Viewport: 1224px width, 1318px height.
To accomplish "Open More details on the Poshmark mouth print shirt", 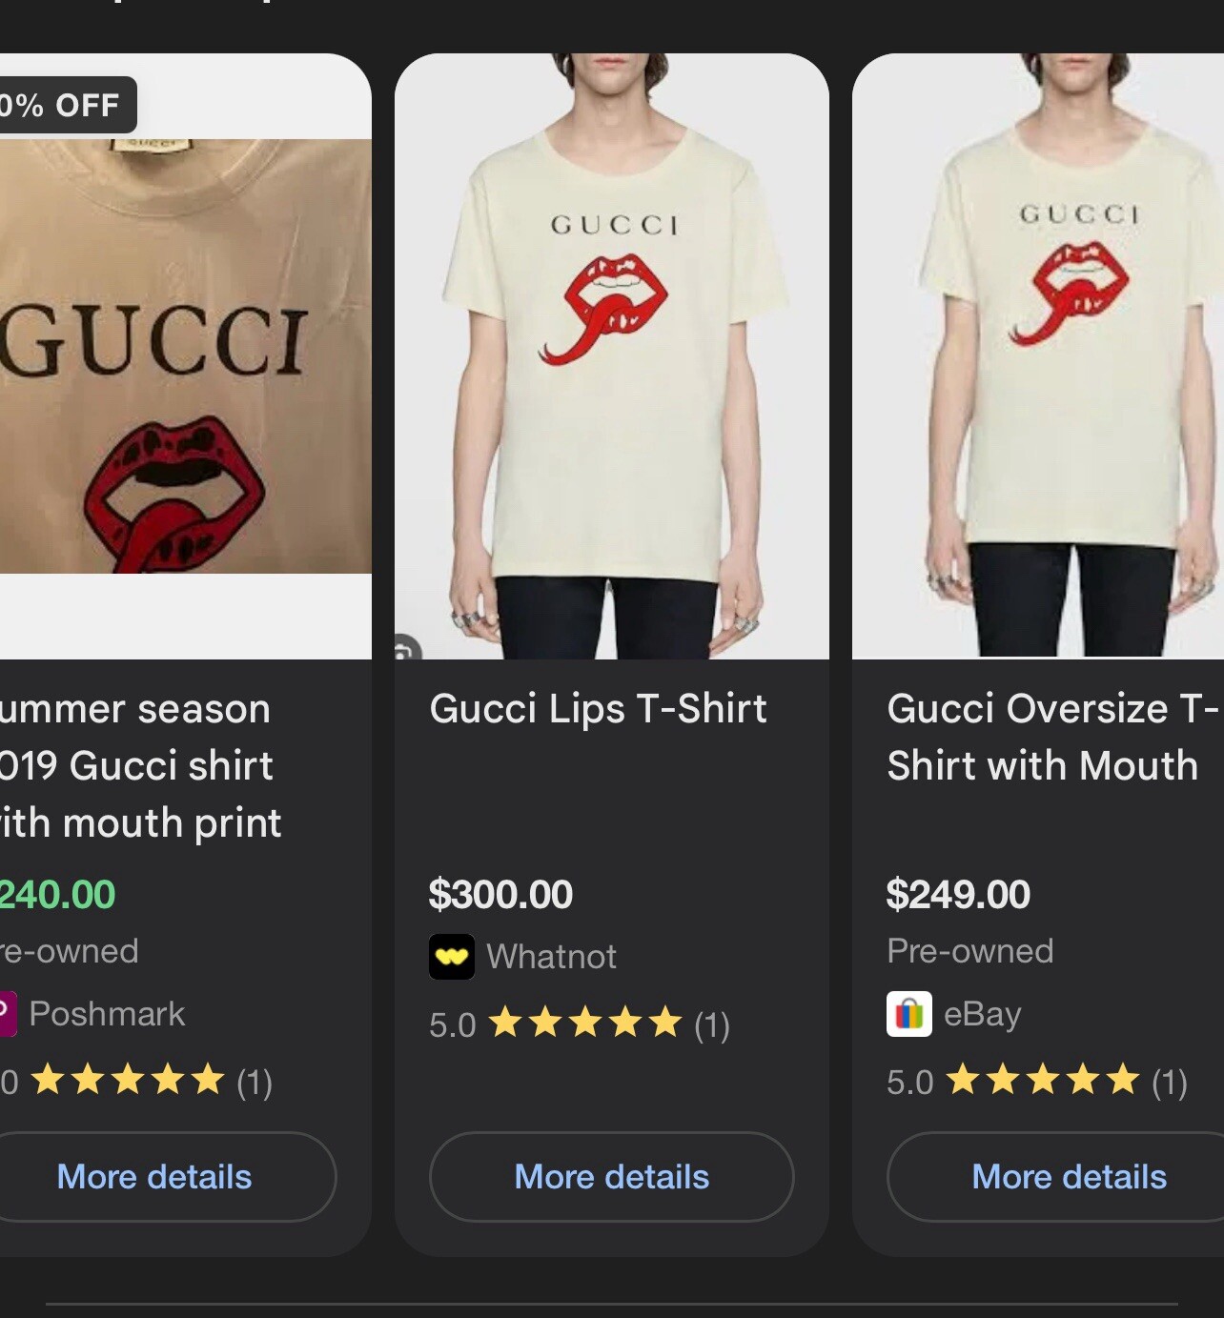I will tap(154, 1177).
